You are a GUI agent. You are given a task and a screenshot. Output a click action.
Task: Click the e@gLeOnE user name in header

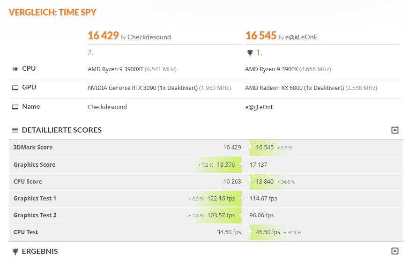301,37
